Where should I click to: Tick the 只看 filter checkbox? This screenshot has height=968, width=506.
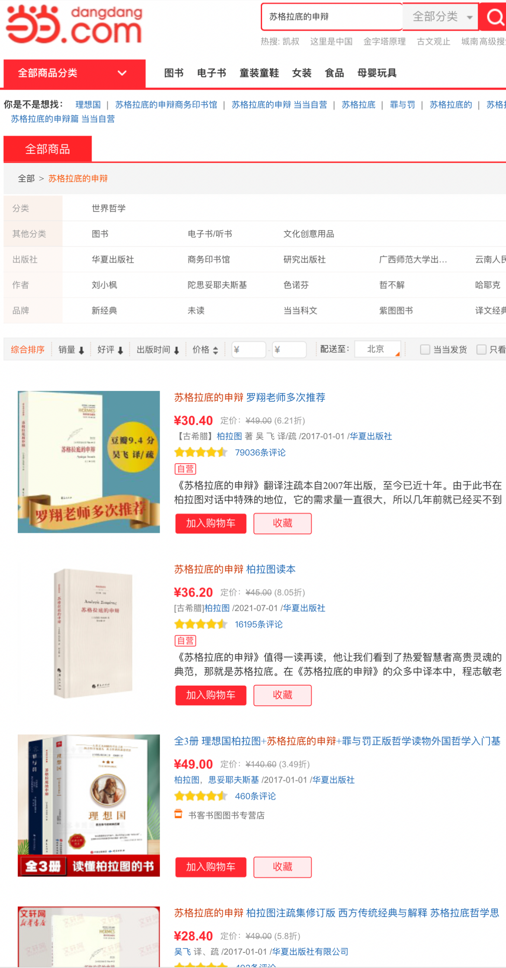pyautogui.click(x=481, y=349)
